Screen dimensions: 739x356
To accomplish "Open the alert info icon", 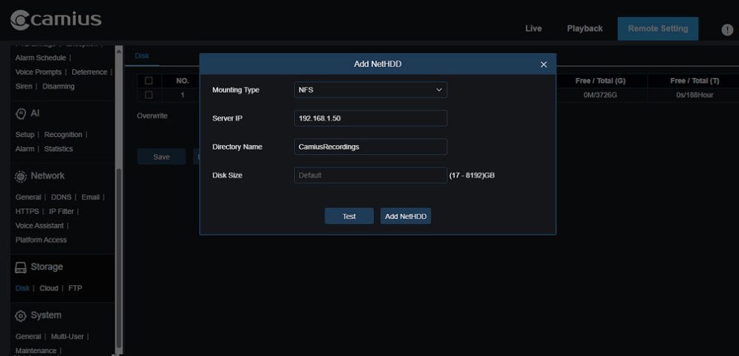I will tap(727, 30).
